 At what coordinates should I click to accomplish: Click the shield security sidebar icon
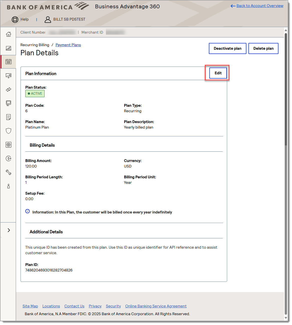click(9, 131)
